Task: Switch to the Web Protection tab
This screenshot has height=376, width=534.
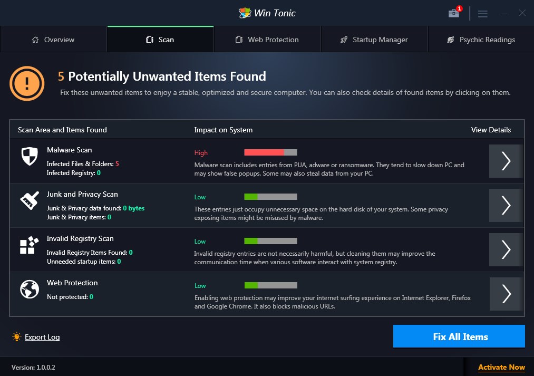Action: [x=267, y=39]
